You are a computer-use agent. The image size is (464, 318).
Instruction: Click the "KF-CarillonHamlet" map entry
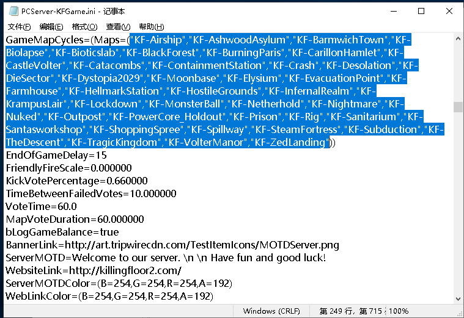334,52
